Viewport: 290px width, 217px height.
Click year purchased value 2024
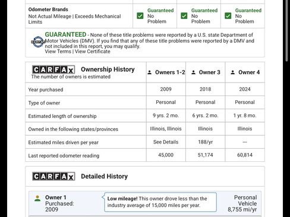click(x=245, y=90)
